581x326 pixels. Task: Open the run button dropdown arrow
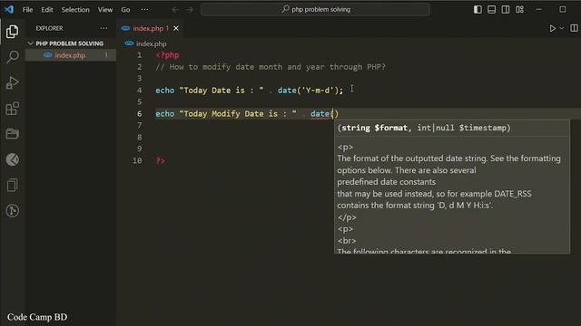[x=561, y=28]
